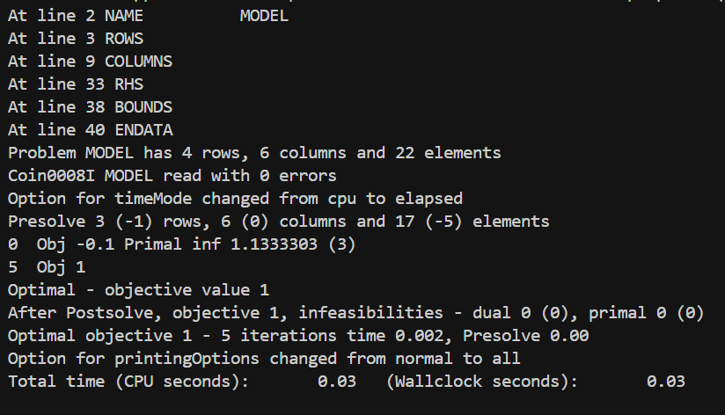The image size is (725, 415).
Task: Click the word MODEL after NAME
Action: pyautogui.click(x=263, y=16)
